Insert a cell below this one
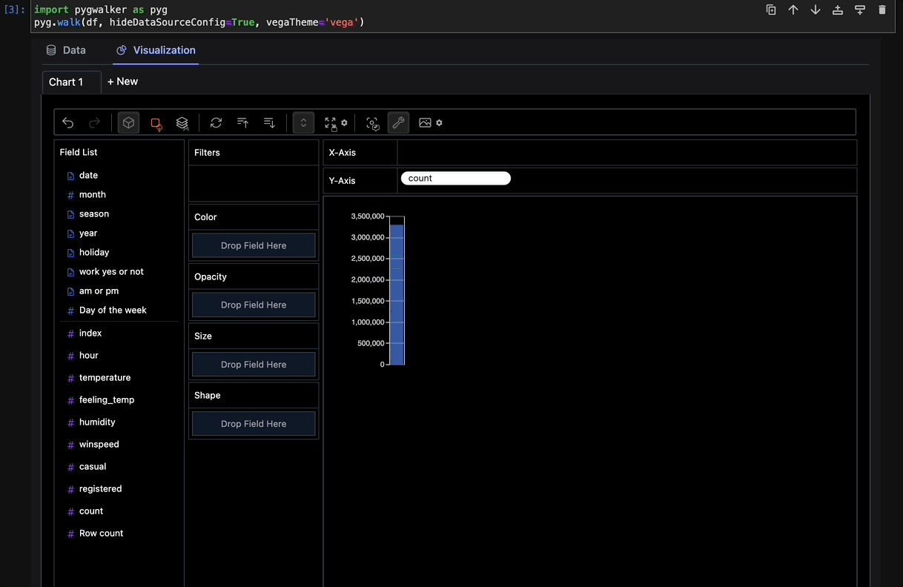 pyautogui.click(x=860, y=10)
